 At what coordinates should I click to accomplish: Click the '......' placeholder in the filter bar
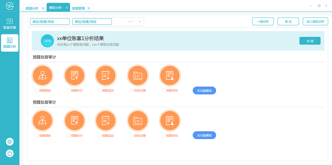130,22
